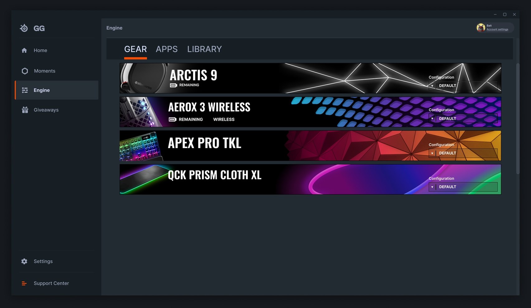The height and width of the screenshot is (308, 531).
Task: Open Giveaways via the gift icon
Action: pos(25,110)
